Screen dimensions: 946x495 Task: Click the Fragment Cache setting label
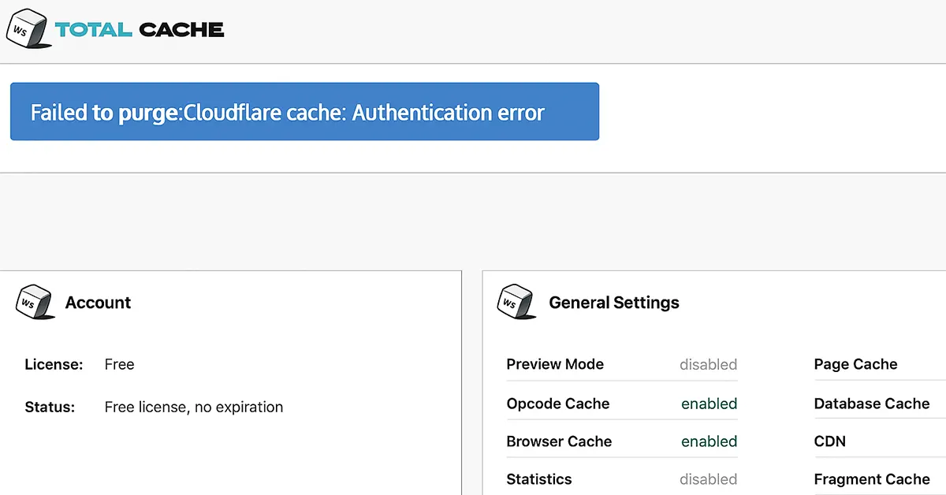click(x=872, y=479)
